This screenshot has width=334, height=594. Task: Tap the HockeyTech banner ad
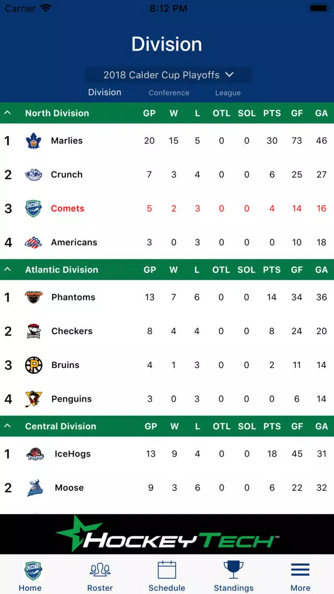coord(167,534)
